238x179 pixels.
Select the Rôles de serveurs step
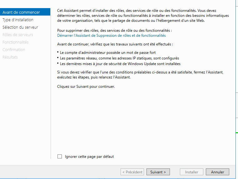tap(18, 35)
